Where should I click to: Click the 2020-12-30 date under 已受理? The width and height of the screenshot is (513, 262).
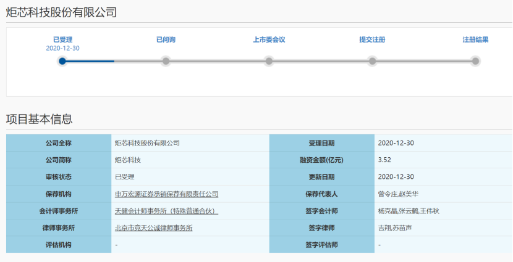coord(62,48)
